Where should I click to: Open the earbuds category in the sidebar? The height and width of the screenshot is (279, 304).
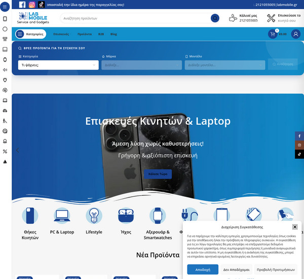point(5,39)
